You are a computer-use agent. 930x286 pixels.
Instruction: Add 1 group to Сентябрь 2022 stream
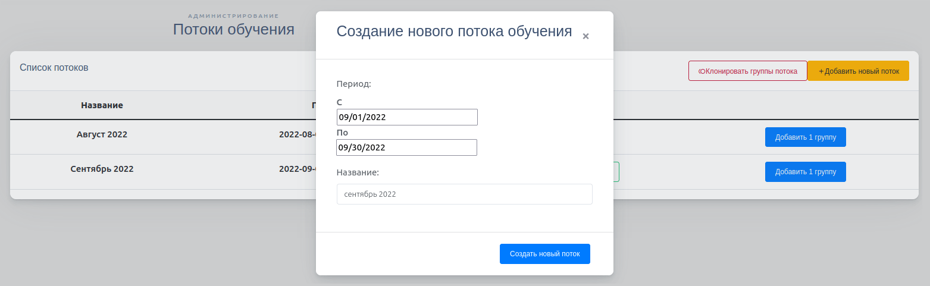[x=805, y=172]
